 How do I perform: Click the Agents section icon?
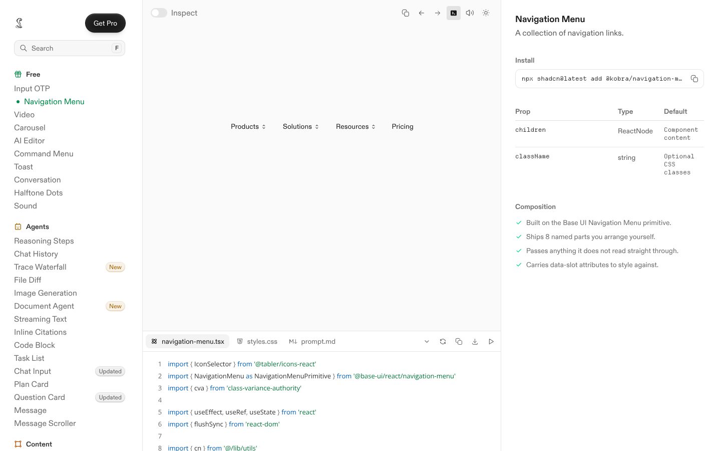tap(18, 227)
